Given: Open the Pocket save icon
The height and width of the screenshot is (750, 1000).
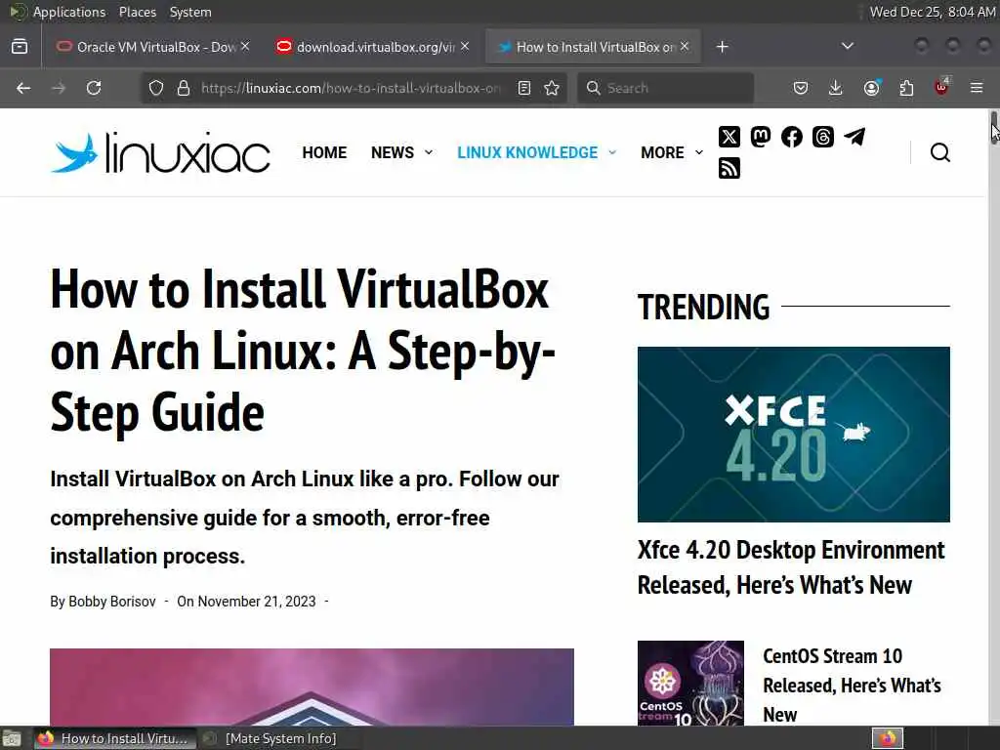Looking at the screenshot, I should click(x=801, y=88).
